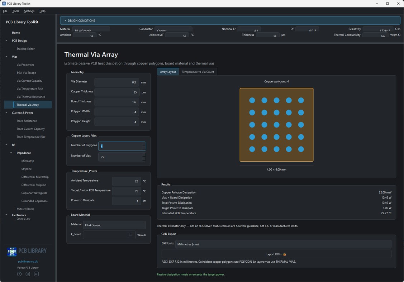404x282 pixels.
Task: Open the Via Properties page
Action: [25, 64]
